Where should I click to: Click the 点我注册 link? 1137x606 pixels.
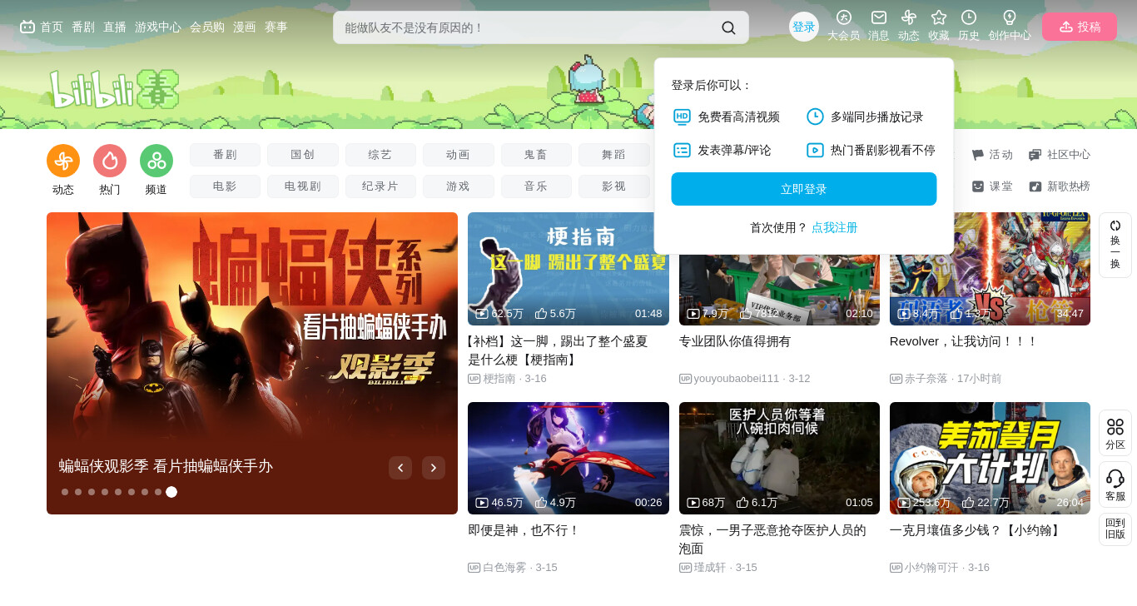pyautogui.click(x=835, y=227)
